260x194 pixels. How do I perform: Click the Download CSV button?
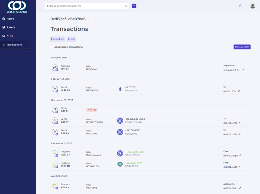(242, 47)
